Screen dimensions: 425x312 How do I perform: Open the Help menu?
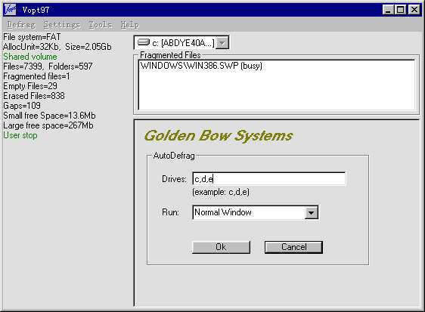pos(130,25)
